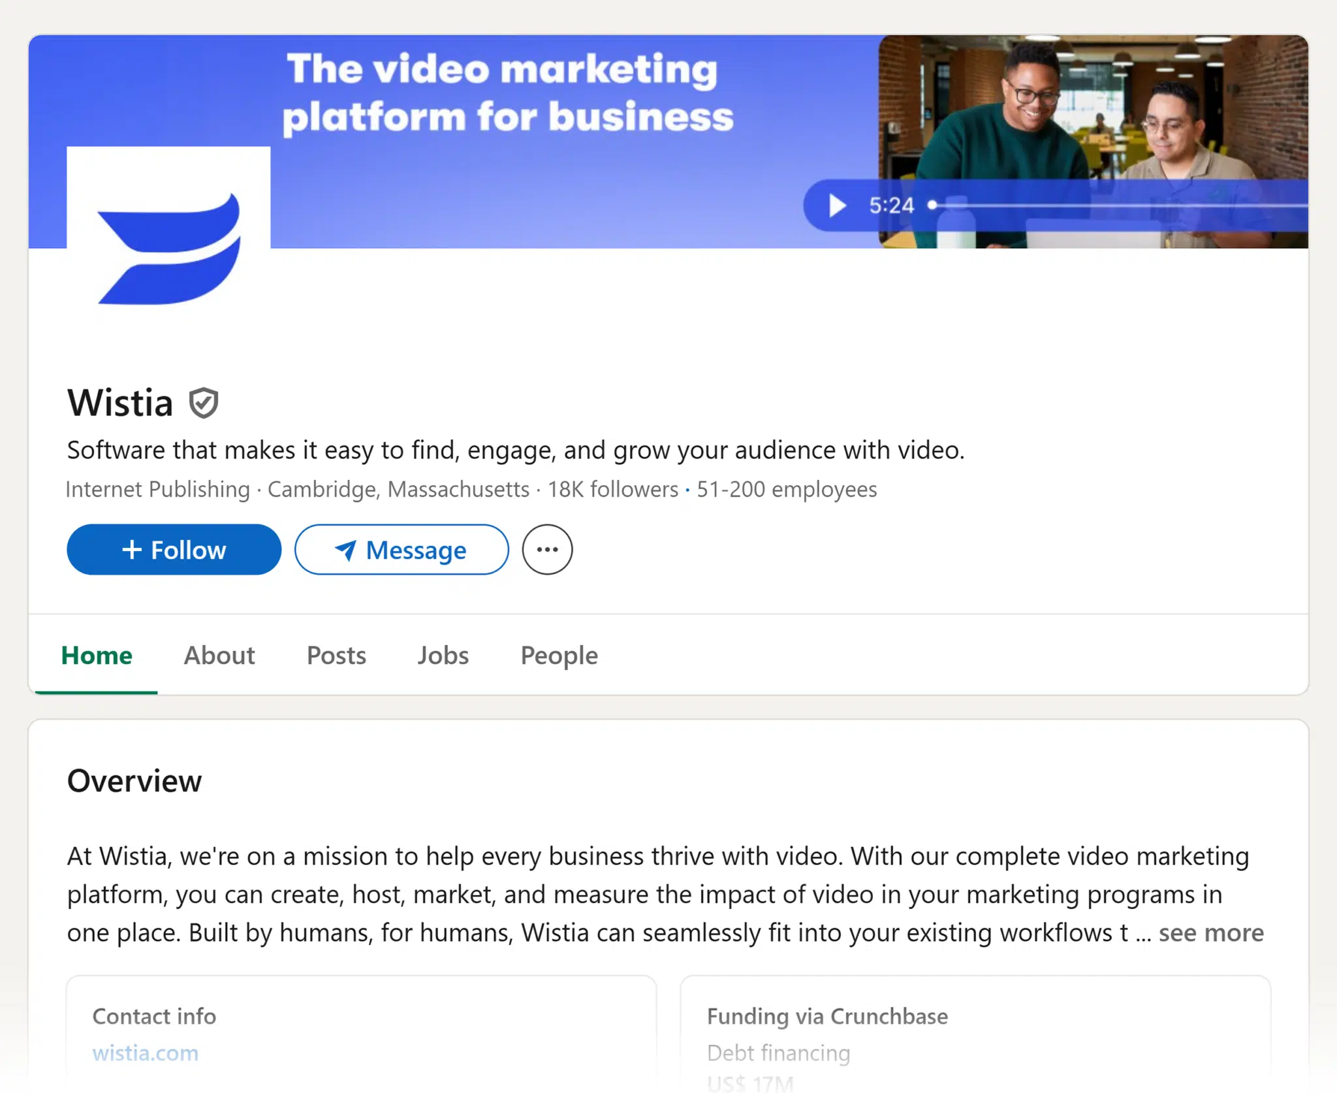The width and height of the screenshot is (1337, 1099).
Task: Click the 18K followers text
Action: [613, 489]
